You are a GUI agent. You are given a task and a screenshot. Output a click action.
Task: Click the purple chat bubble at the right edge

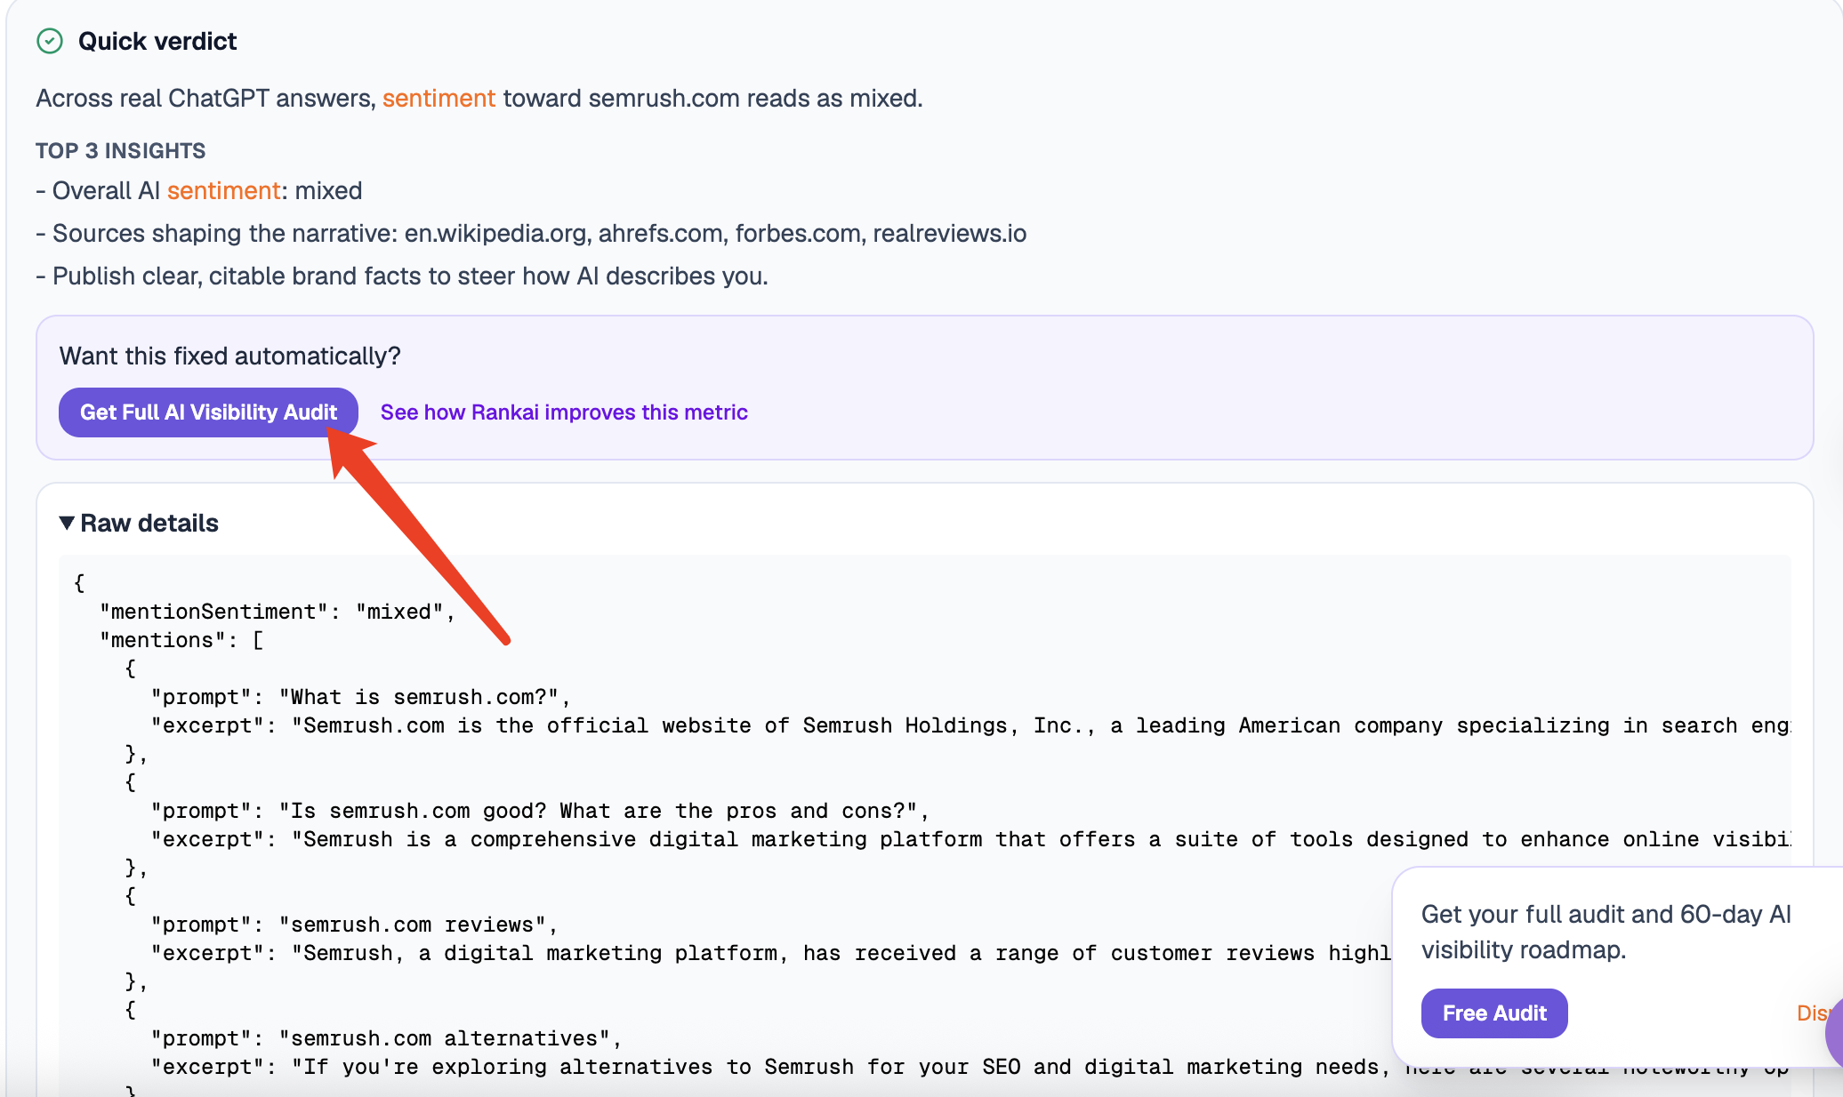(x=1833, y=1034)
